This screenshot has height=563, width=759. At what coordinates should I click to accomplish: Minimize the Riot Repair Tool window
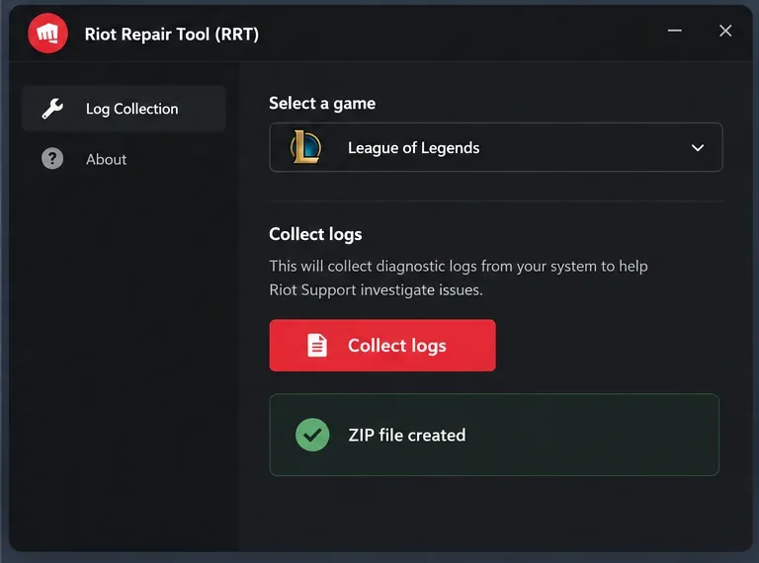tap(675, 31)
